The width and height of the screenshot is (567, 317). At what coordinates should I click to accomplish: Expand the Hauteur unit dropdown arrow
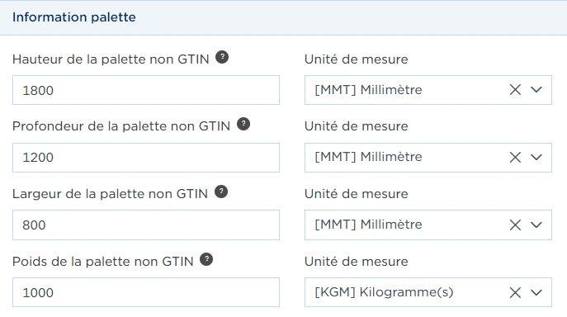tap(536, 90)
